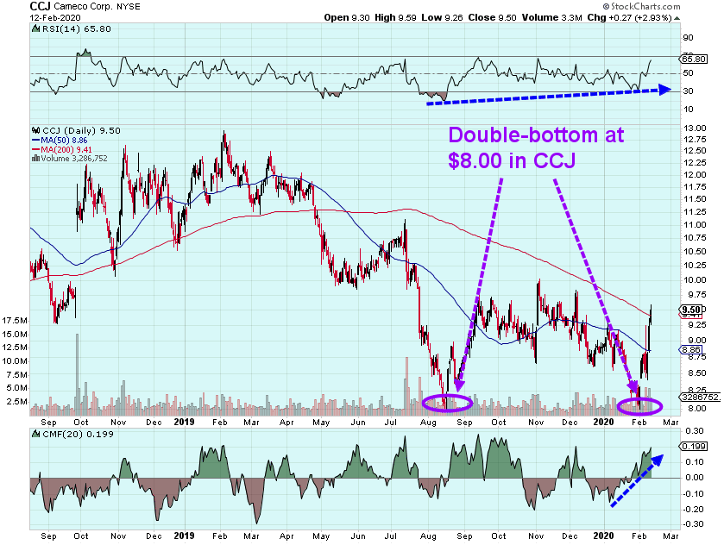Click the volume bars icon in the legend
This screenshot has width=724, height=545.
point(35,159)
